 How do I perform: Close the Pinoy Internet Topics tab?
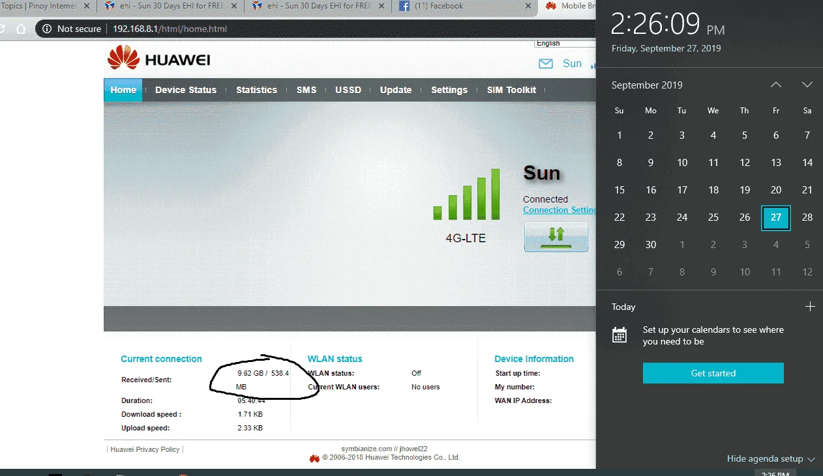tap(87, 6)
